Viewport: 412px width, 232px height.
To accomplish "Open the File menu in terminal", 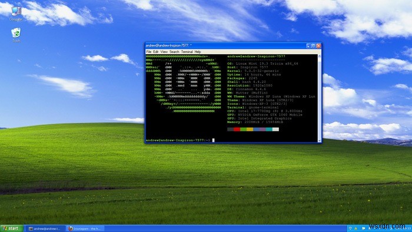I will [x=149, y=52].
